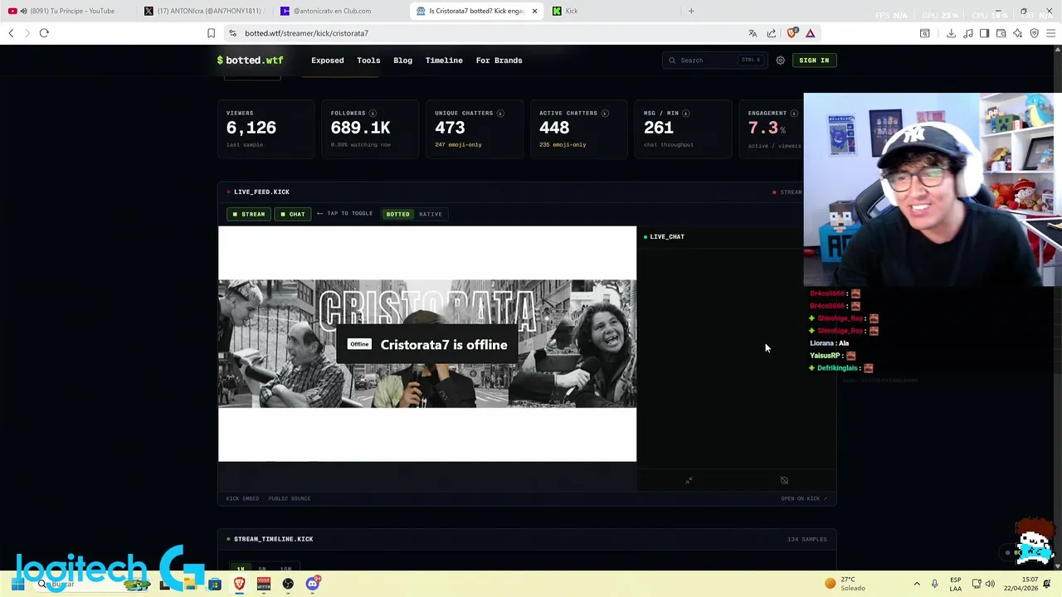Select the BOTTED chat mode

coord(397,214)
